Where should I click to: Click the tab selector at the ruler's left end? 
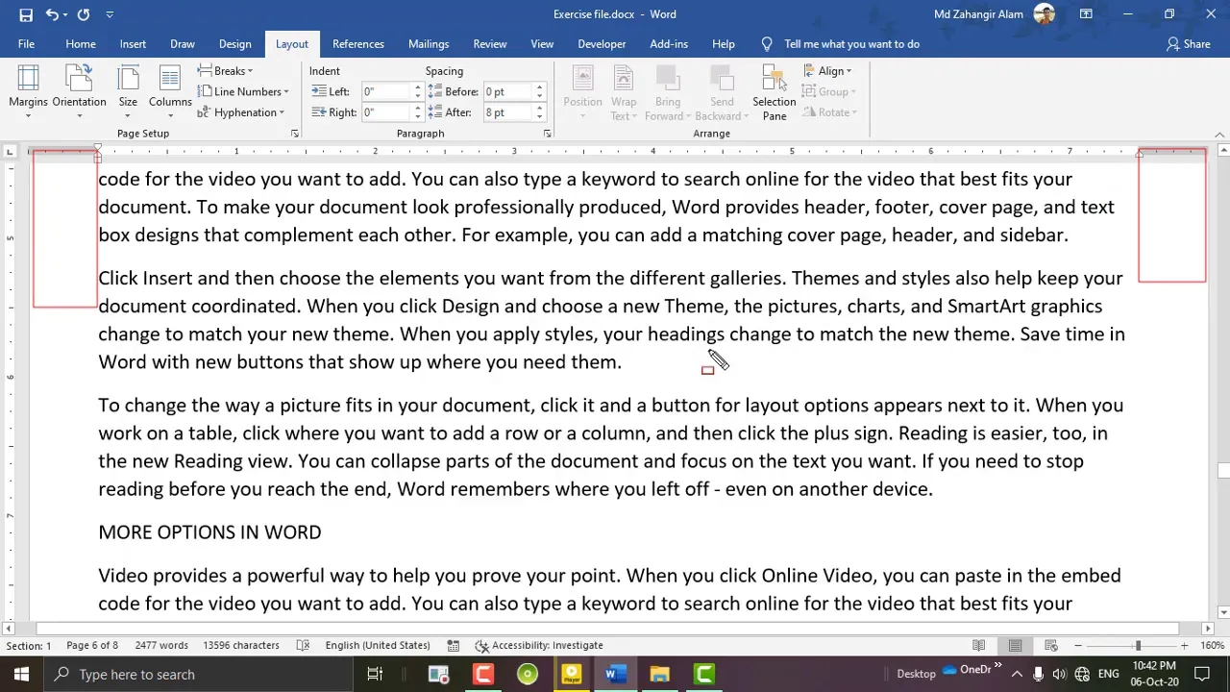click(x=10, y=152)
